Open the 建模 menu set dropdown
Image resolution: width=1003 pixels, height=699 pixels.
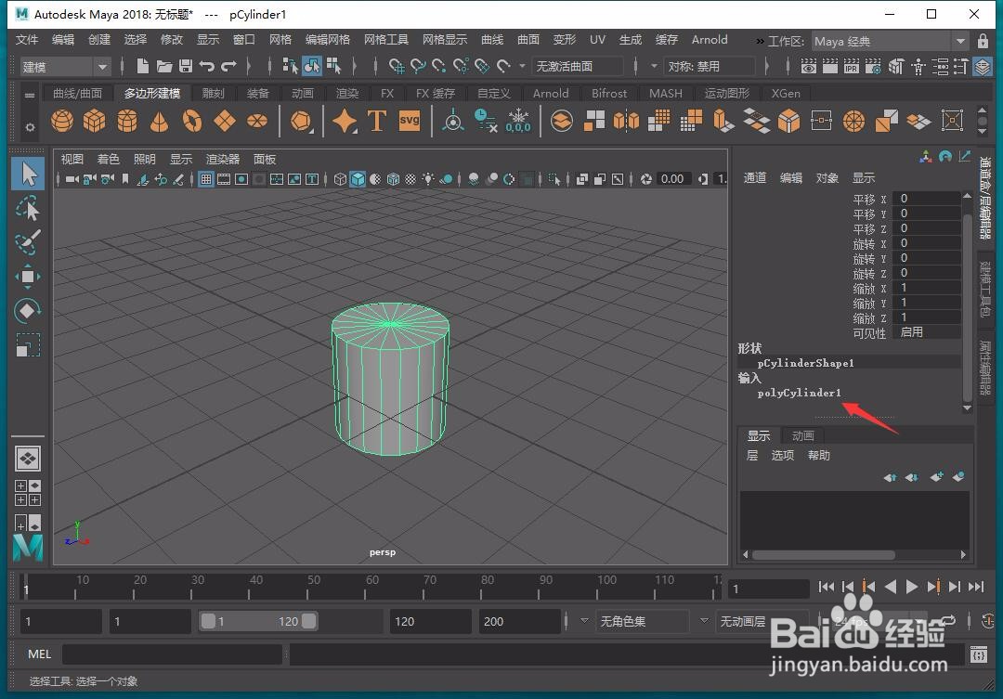(x=64, y=67)
